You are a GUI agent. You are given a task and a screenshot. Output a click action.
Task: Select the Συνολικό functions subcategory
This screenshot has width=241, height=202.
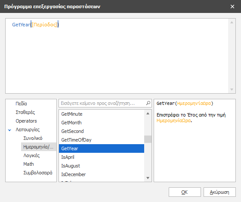click(33, 138)
